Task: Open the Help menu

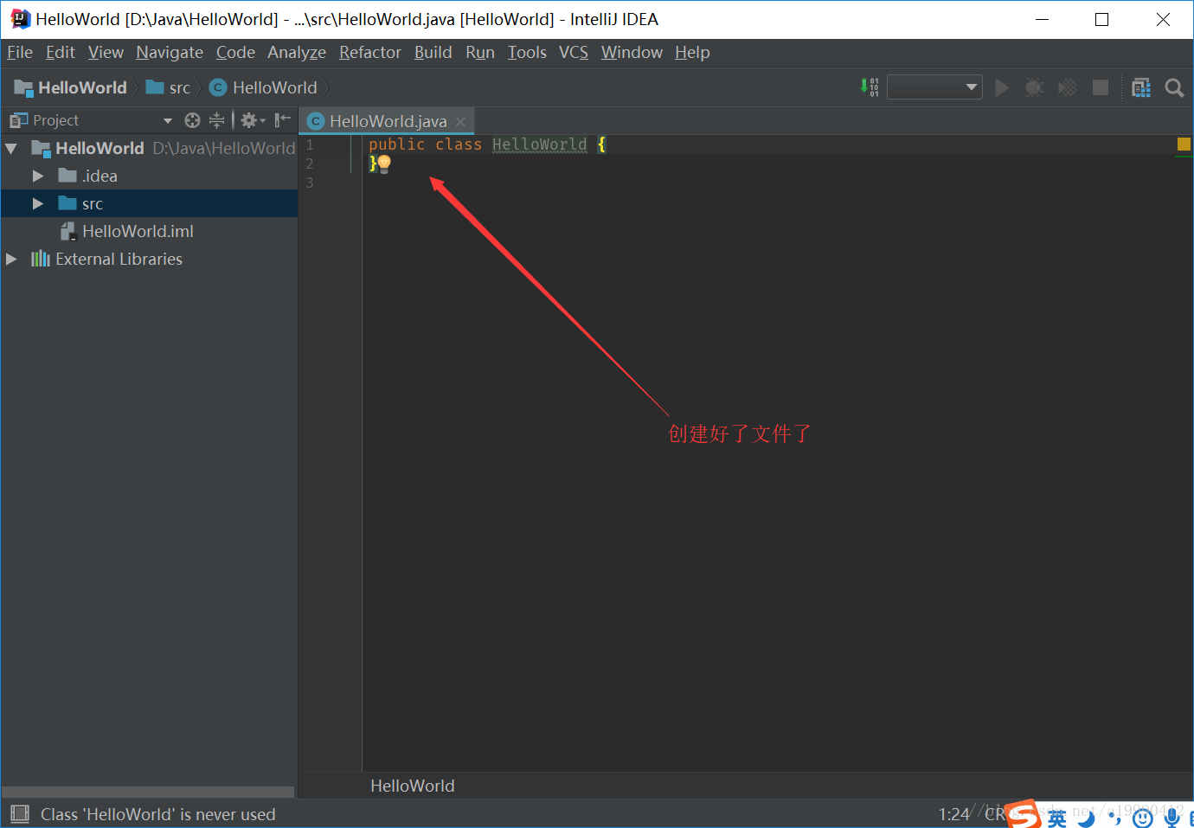Action: coord(692,53)
